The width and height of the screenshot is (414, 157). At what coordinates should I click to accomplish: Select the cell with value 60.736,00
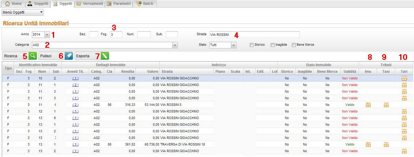pos(152,144)
